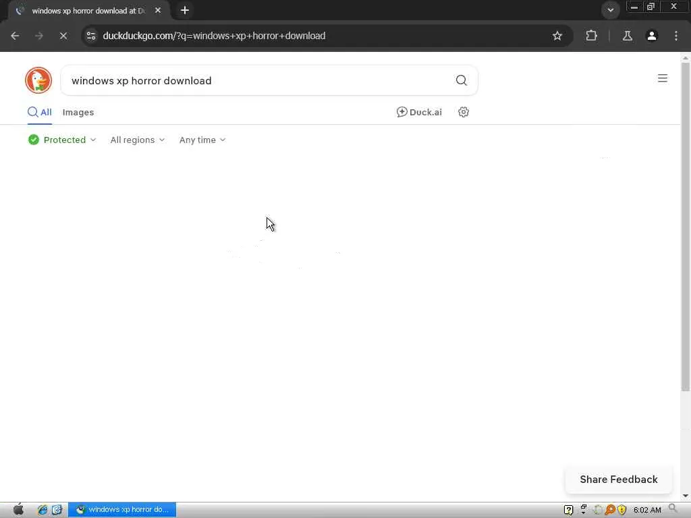Click the question mark tray icon
The width and height of the screenshot is (691, 518).
coord(568,510)
